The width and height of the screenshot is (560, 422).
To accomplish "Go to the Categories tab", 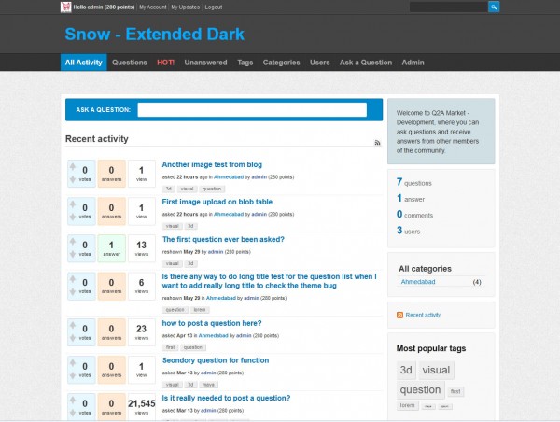I will point(281,63).
